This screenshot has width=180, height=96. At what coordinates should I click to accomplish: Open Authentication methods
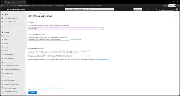(x=11, y=92)
